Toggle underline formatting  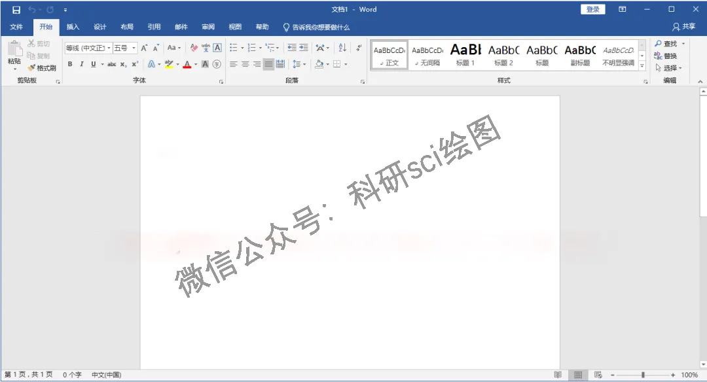(x=94, y=64)
